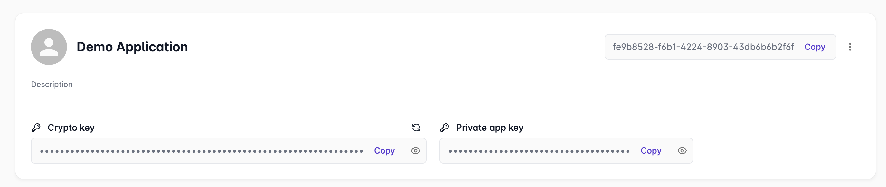
Task: Click the divider line below Description
Action: 445,104
